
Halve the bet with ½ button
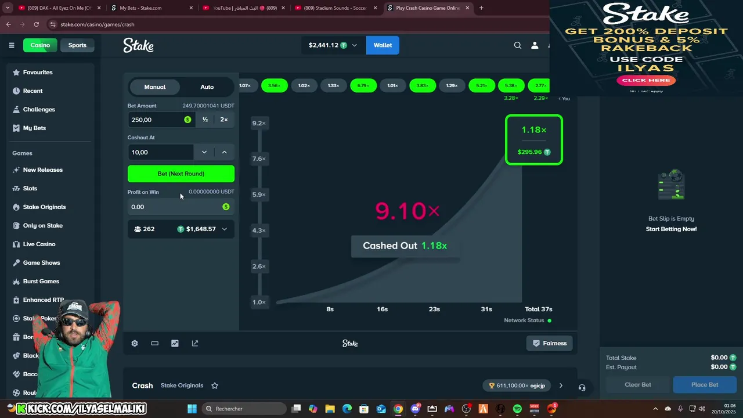205,120
